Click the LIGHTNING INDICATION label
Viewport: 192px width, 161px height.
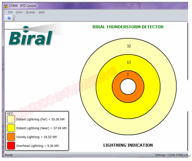pos(128,145)
